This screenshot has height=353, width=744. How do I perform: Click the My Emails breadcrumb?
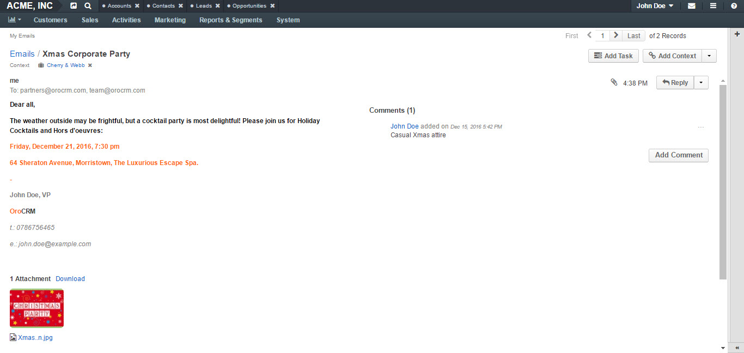(22, 36)
